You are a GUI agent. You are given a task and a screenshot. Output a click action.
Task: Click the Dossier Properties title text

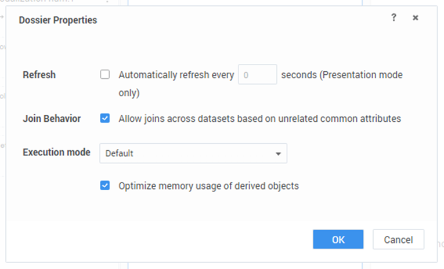(58, 20)
